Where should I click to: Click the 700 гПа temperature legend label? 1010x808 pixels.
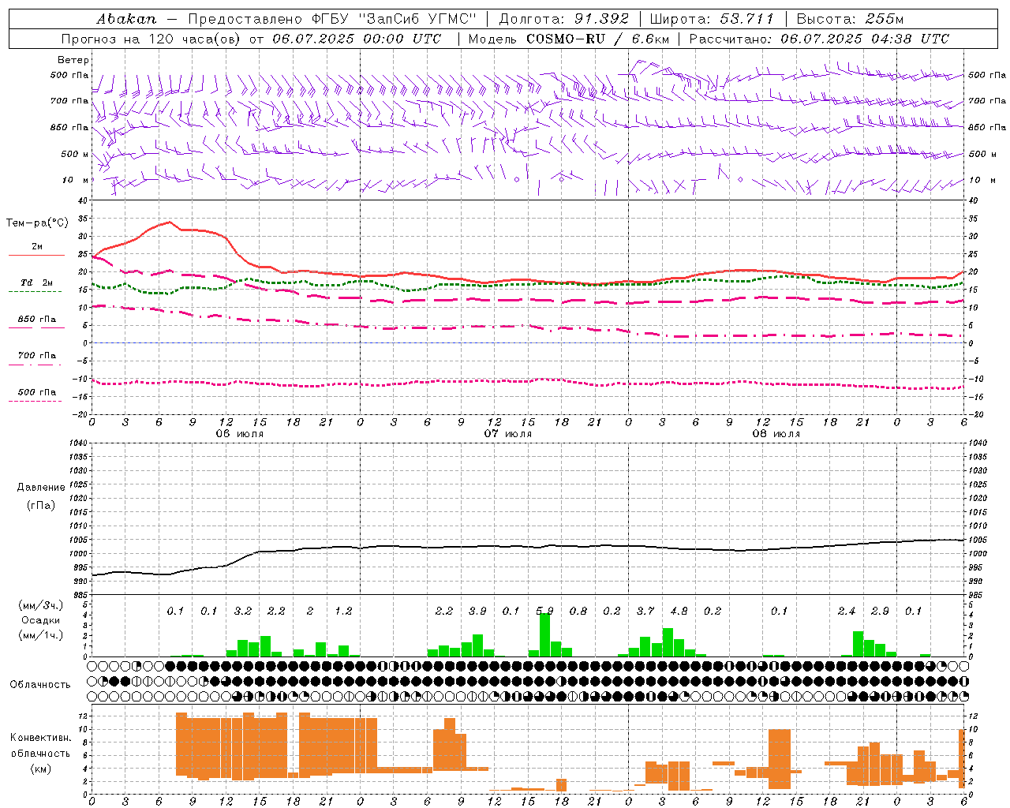[x=37, y=356]
